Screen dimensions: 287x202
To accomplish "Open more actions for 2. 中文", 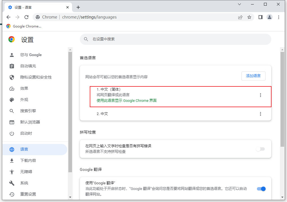I will pos(261,114).
